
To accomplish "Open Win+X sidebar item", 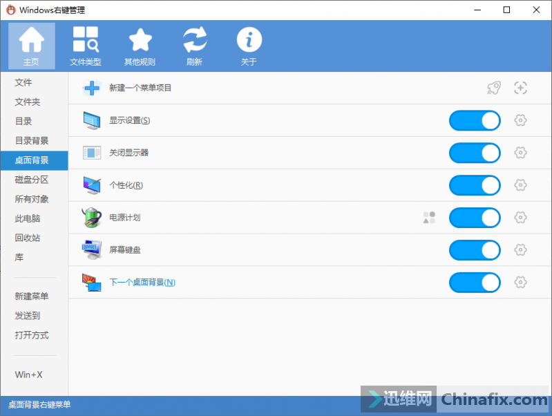I will pyautogui.click(x=34, y=375).
